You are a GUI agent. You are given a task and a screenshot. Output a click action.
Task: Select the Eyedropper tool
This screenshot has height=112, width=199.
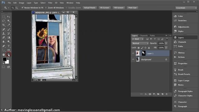coord(9,25)
